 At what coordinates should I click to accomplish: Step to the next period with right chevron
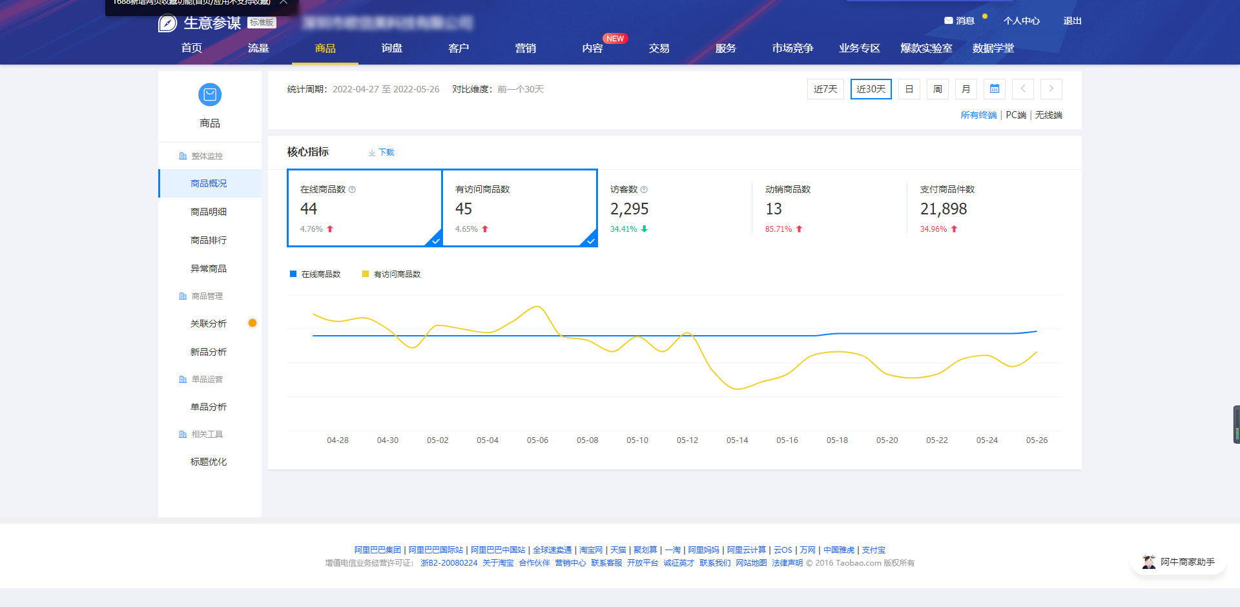[x=1051, y=89]
